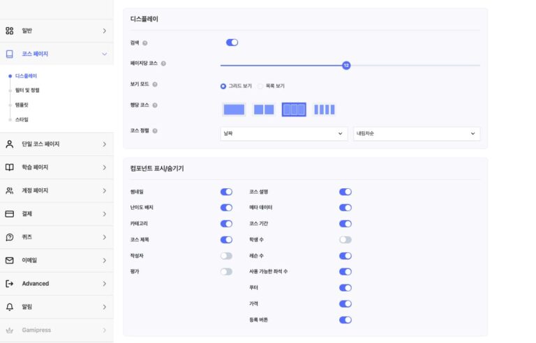Disable the 검색 toggle
Screen dimensions: 536x343
pyautogui.click(x=232, y=43)
